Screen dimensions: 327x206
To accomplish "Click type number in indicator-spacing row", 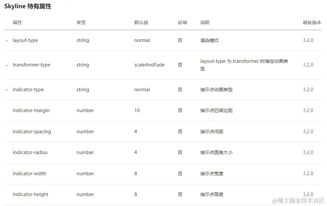I will (x=85, y=132).
